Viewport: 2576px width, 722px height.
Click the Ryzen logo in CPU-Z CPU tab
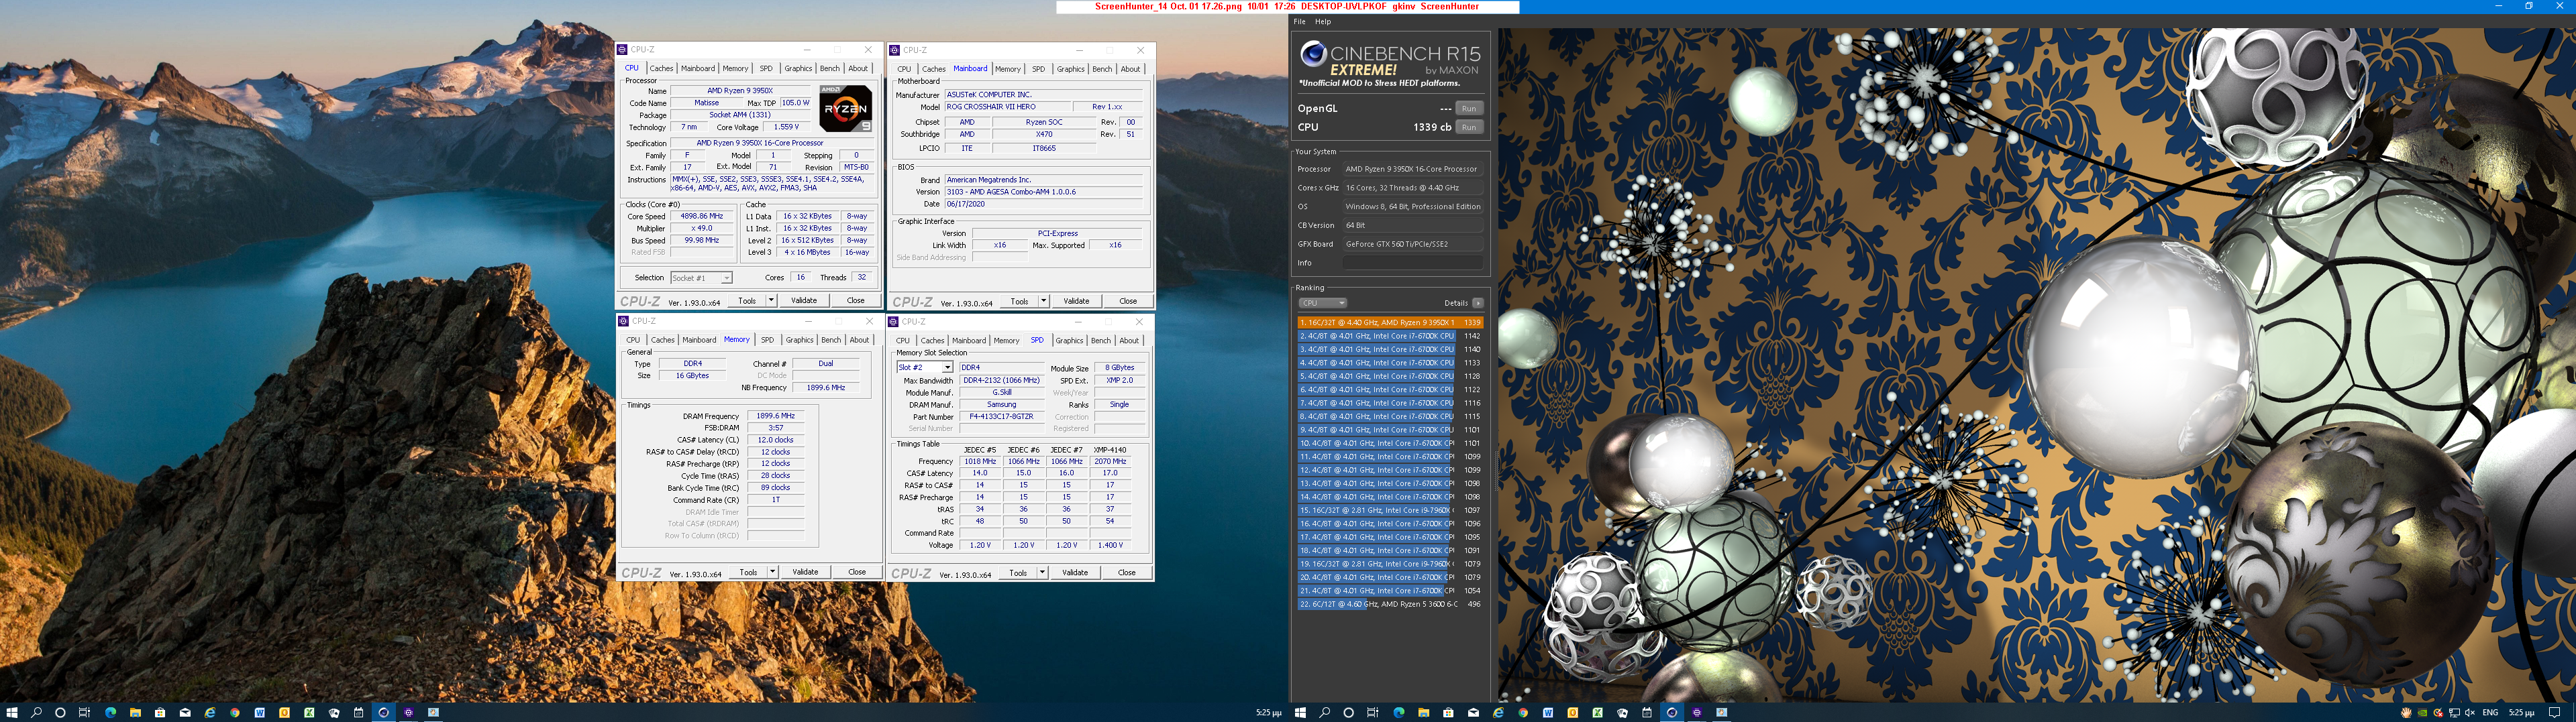point(846,108)
